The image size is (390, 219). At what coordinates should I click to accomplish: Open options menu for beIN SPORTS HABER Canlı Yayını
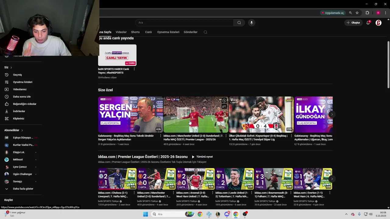point(134,69)
